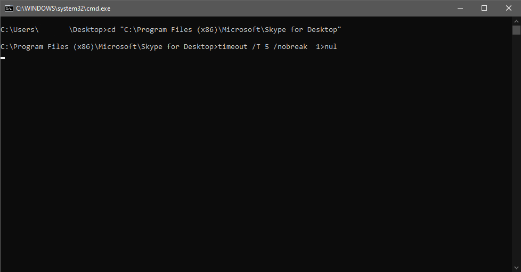
Task: Click the C:\WINDOWS\system32\cmd.exe title text
Action: point(63,9)
